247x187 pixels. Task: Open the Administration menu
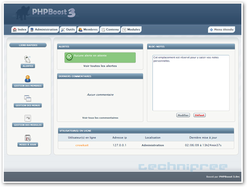point(44,30)
